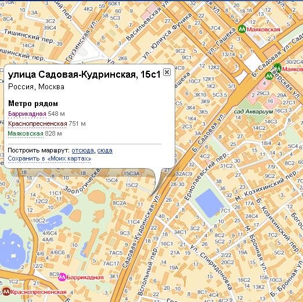Click the Зоологическая street label
Image resolution: width=303 pixels, height=302 pixels.
(82, 181)
